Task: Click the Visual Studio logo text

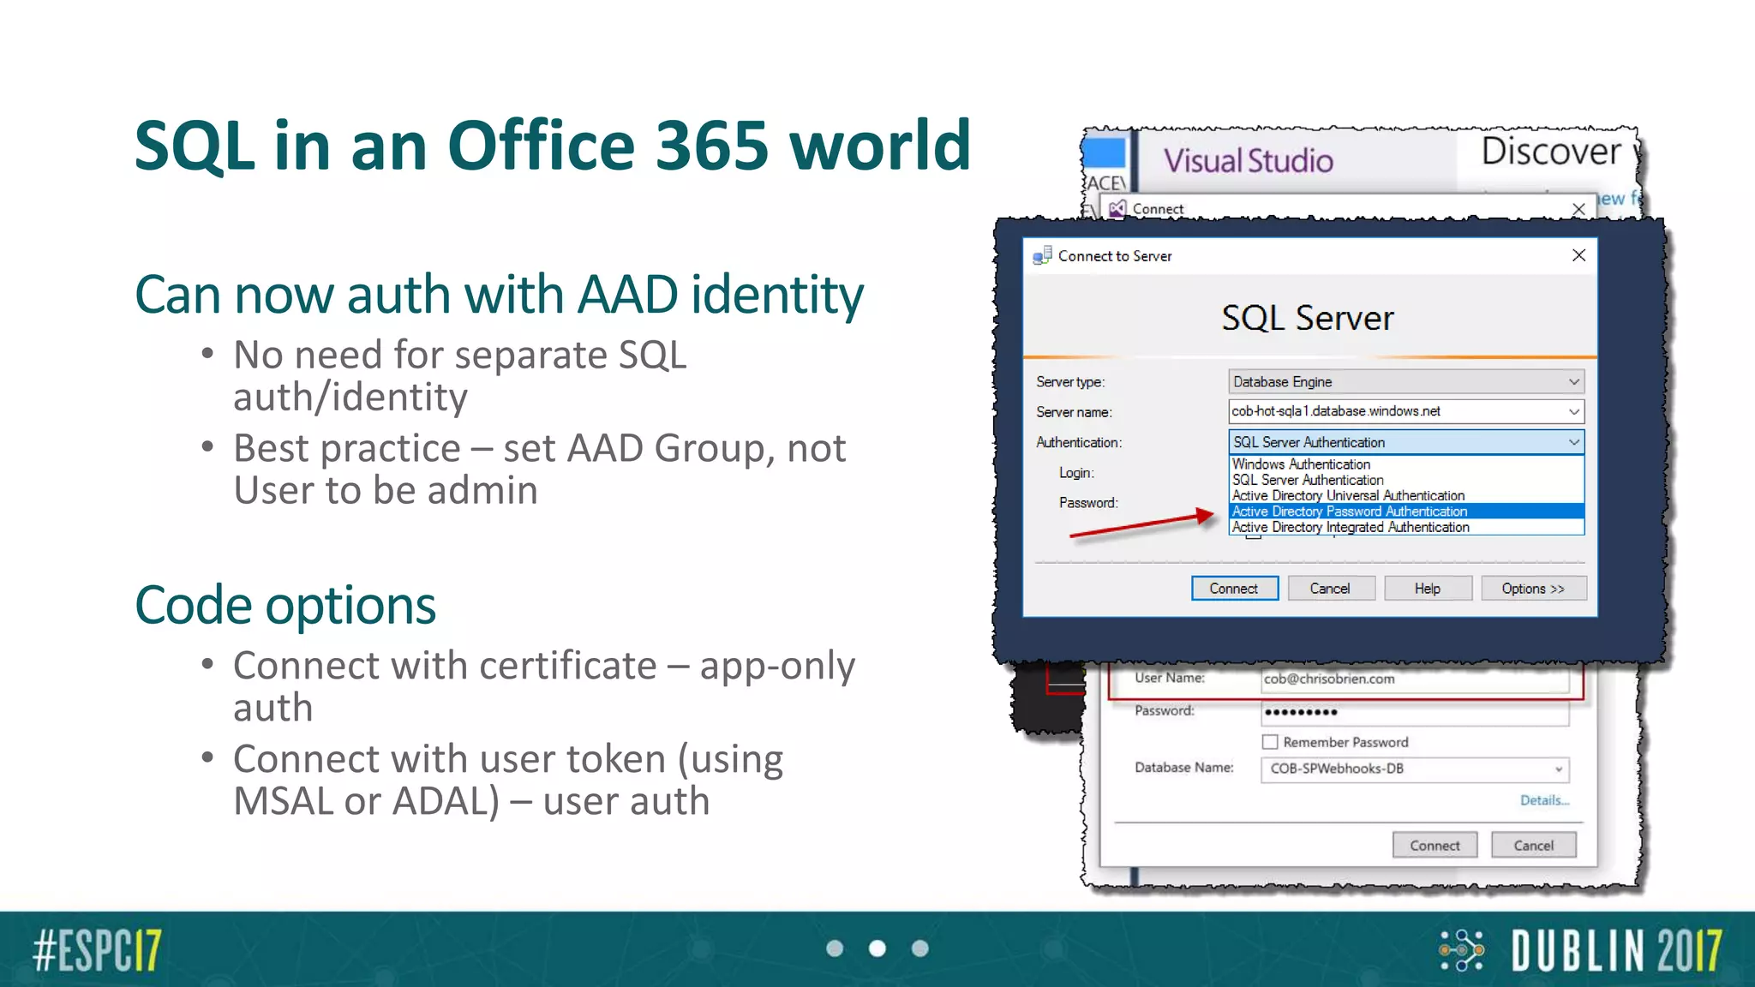Action: [1248, 161]
